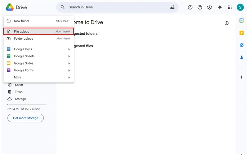Choose the More menu entry
The image size is (248, 155).
pos(38,77)
